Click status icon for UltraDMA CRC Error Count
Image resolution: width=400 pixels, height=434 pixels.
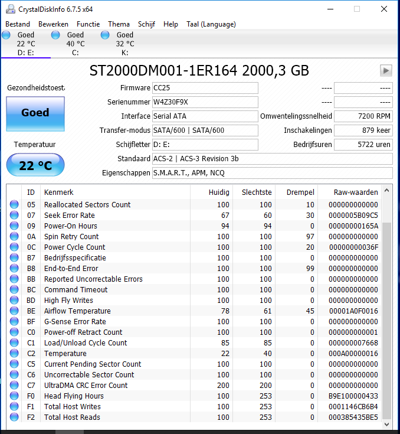(x=14, y=385)
